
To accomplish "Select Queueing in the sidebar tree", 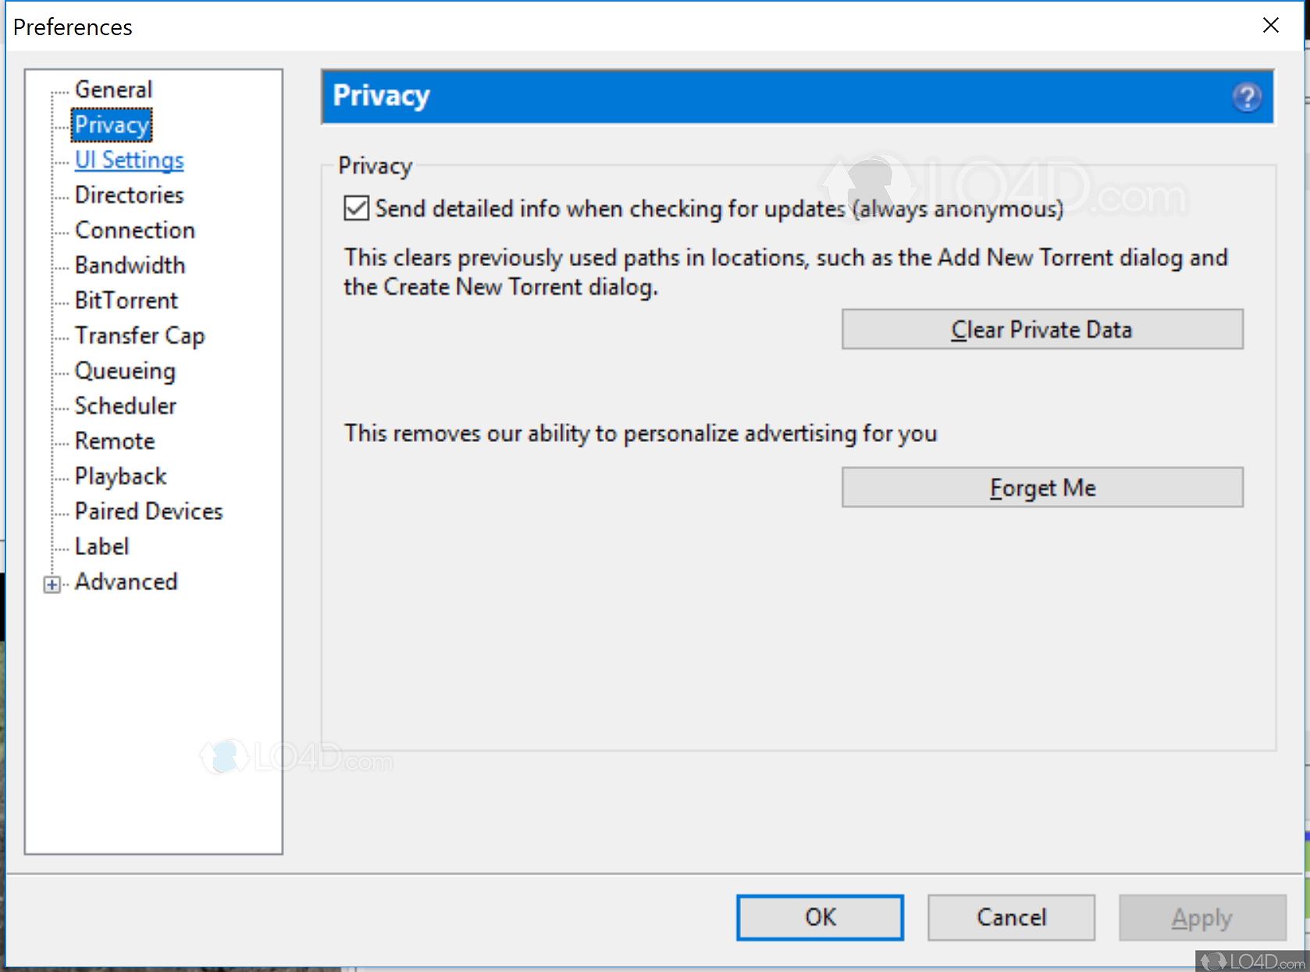I will [125, 371].
